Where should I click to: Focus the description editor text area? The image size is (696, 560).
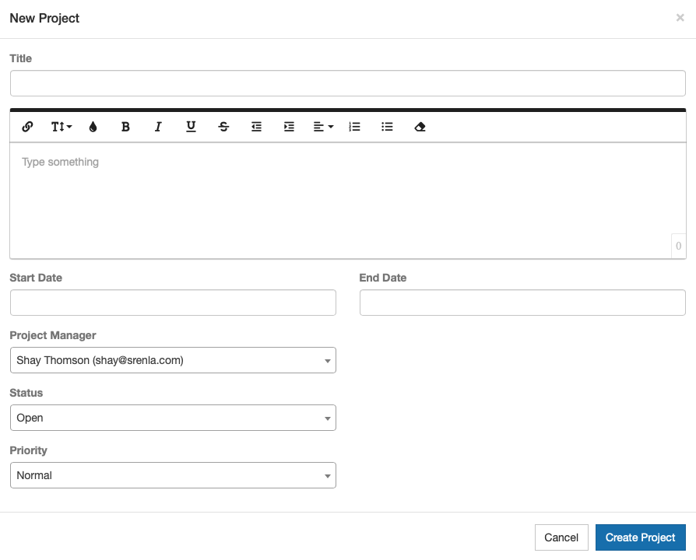(348, 201)
